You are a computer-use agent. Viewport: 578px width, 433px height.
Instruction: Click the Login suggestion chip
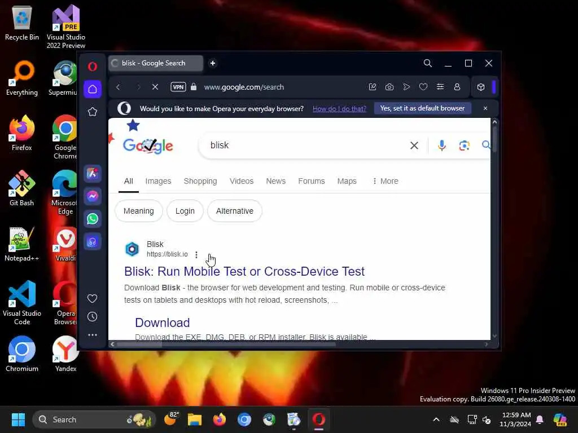pos(185,211)
